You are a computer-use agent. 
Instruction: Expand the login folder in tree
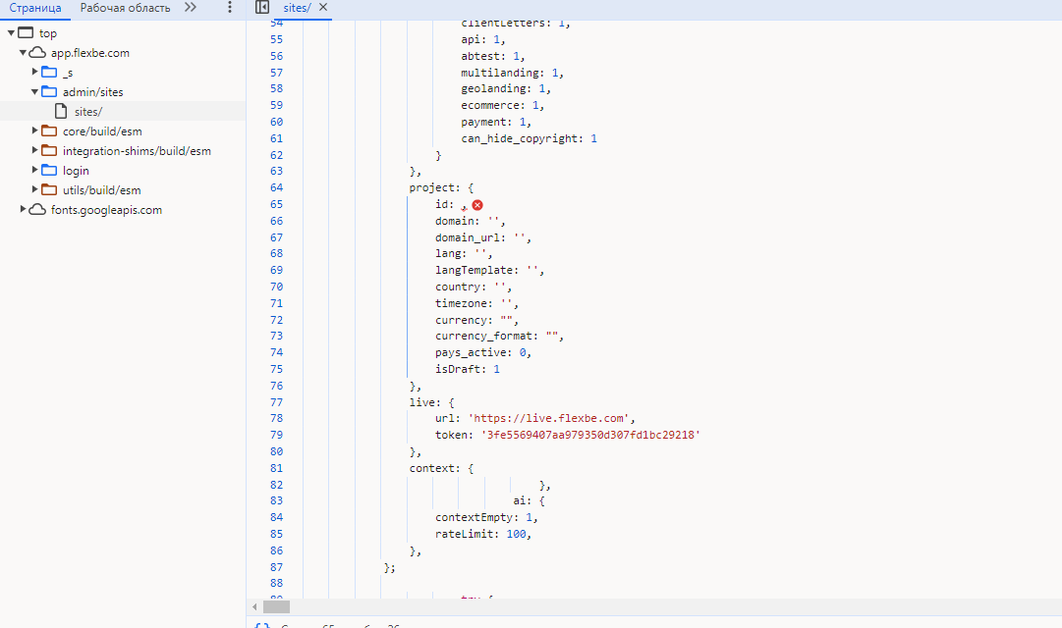coord(35,171)
